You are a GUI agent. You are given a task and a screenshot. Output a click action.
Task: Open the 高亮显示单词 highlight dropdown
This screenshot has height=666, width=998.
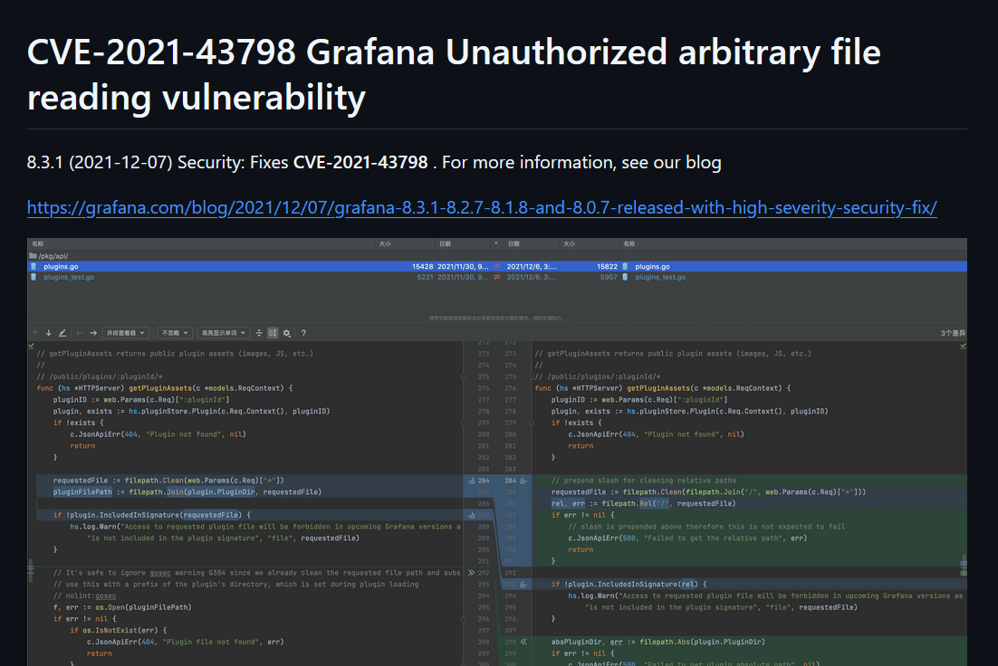[x=224, y=333]
